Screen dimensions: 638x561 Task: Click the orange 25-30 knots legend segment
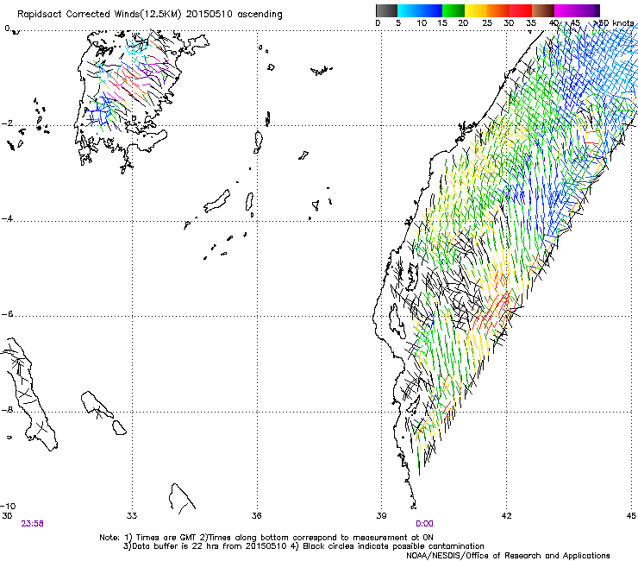coord(498,10)
